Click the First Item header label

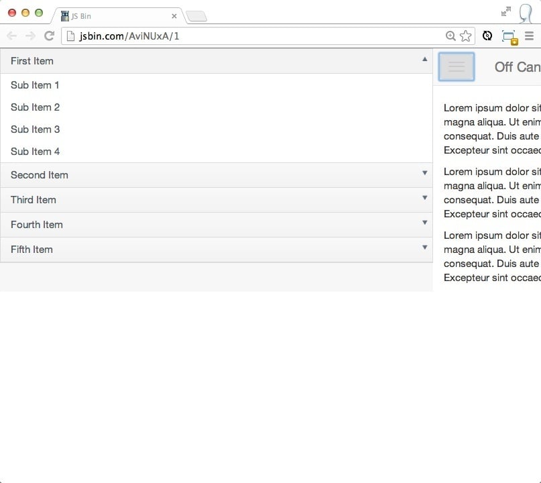[32, 61]
